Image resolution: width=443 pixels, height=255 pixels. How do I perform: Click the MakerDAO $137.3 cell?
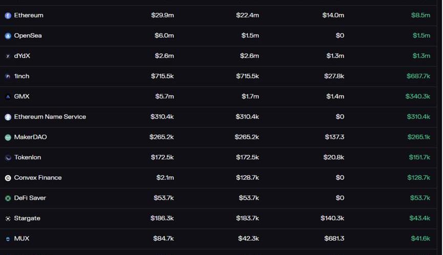click(x=334, y=137)
